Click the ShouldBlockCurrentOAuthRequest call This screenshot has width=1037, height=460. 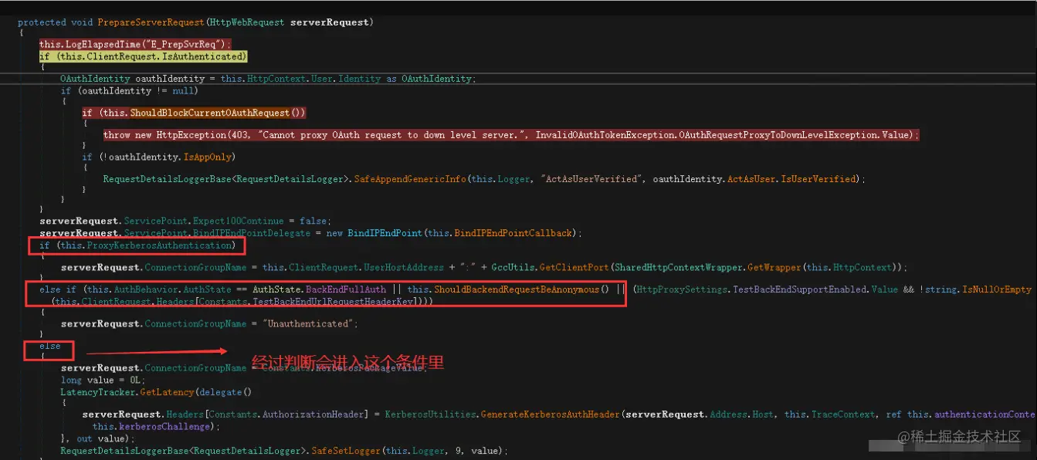209,113
